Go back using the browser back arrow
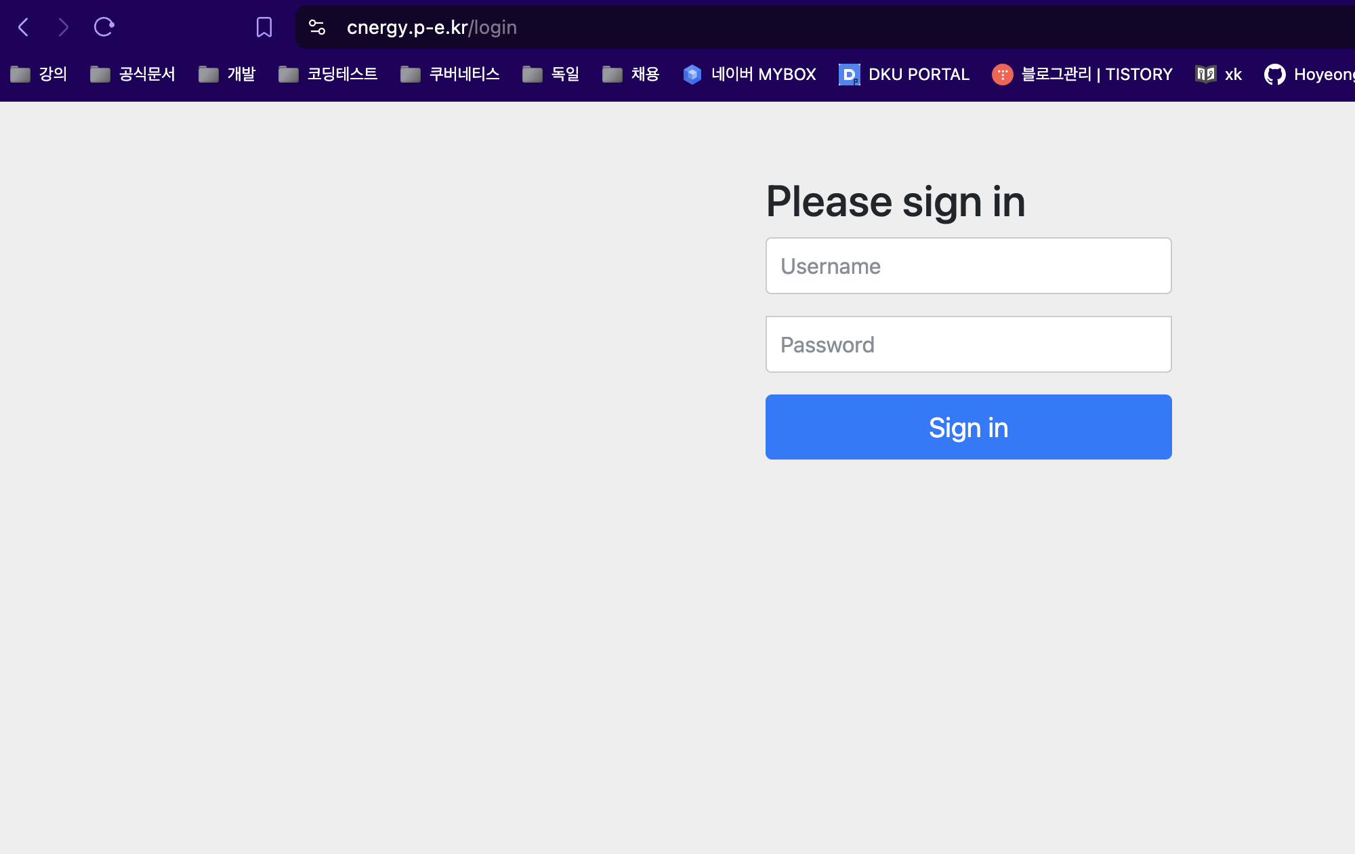 pos(24,27)
